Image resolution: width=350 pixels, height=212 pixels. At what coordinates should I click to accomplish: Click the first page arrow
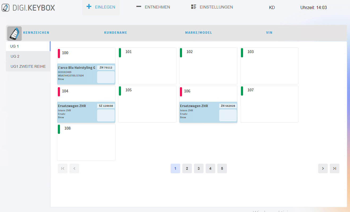[63, 168]
